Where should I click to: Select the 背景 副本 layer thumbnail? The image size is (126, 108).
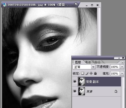pos(82,82)
